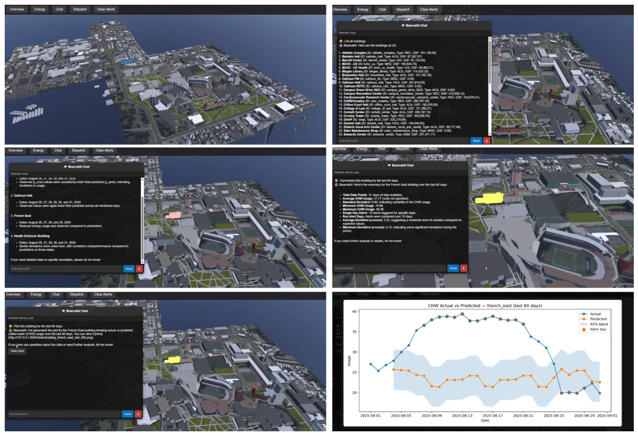Hit the trash icon below the View chart chat
638x435 pixels.
coord(138,414)
